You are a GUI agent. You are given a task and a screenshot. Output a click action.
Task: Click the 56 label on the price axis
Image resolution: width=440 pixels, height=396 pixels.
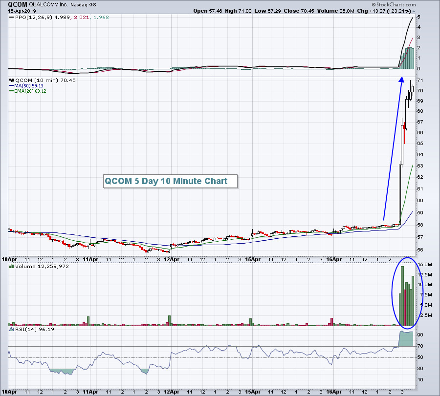click(420, 250)
